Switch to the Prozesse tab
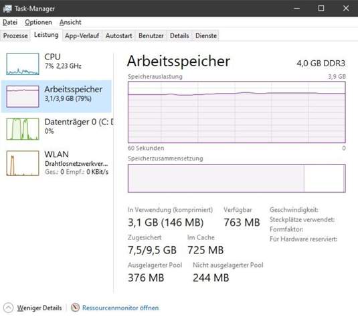The height and width of the screenshot is (321, 358). (15, 35)
